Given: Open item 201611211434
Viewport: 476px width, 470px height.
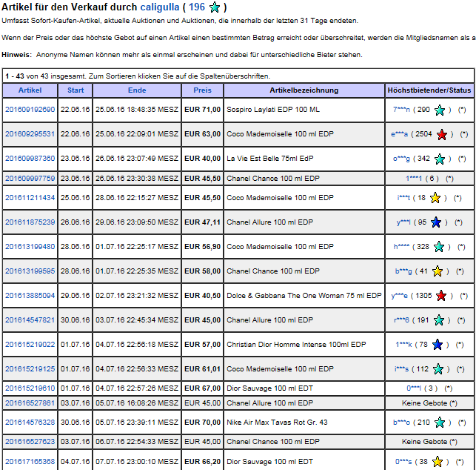Looking at the screenshot, I should [30, 198].
